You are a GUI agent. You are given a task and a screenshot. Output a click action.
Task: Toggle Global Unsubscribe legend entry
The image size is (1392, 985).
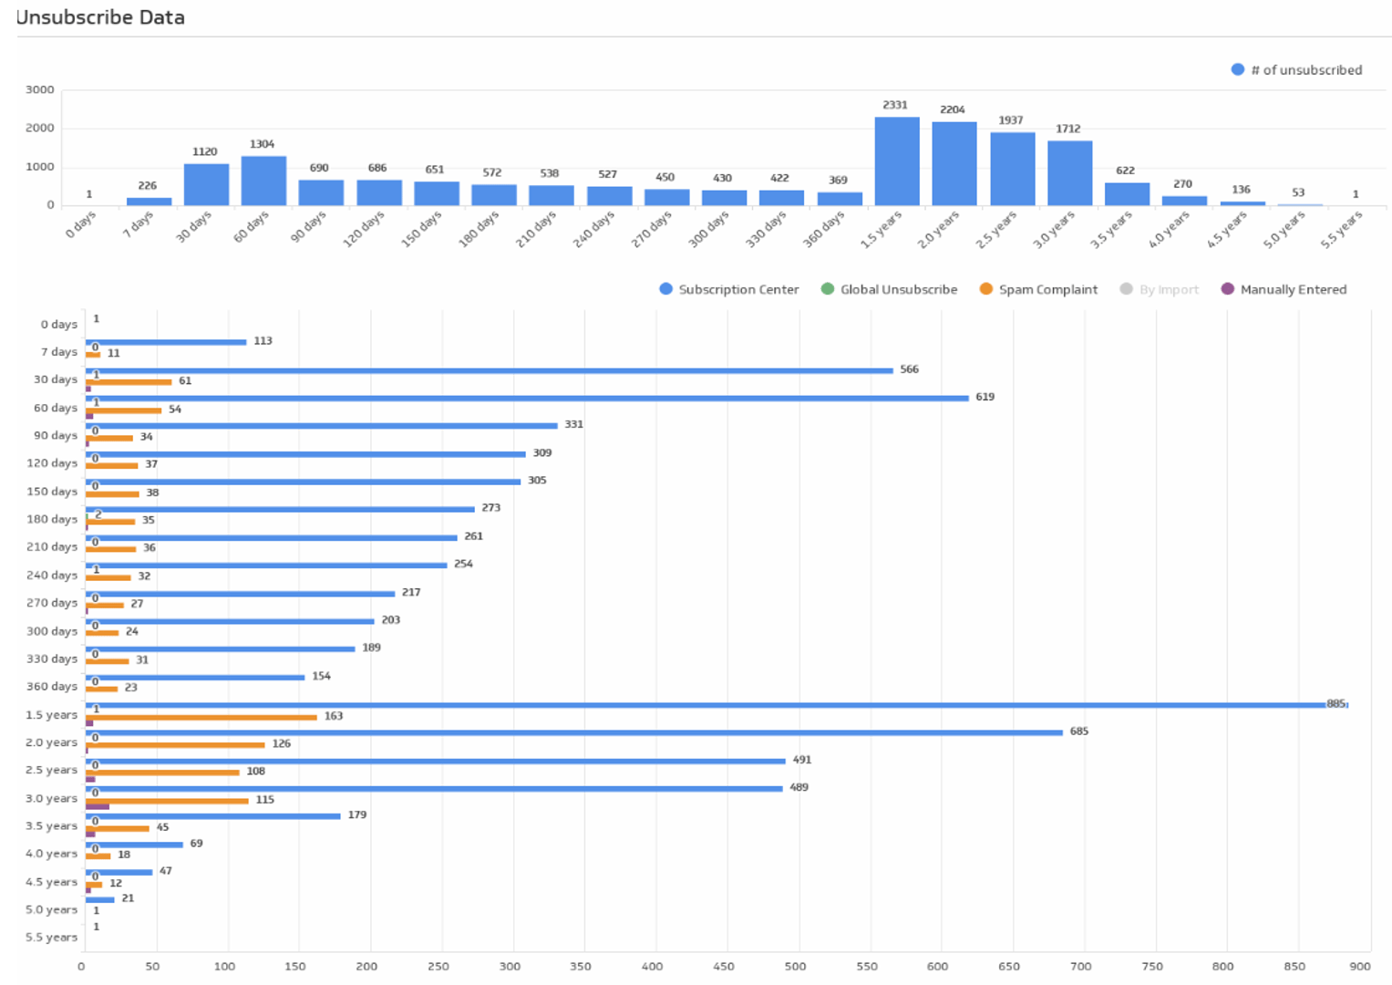[889, 289]
